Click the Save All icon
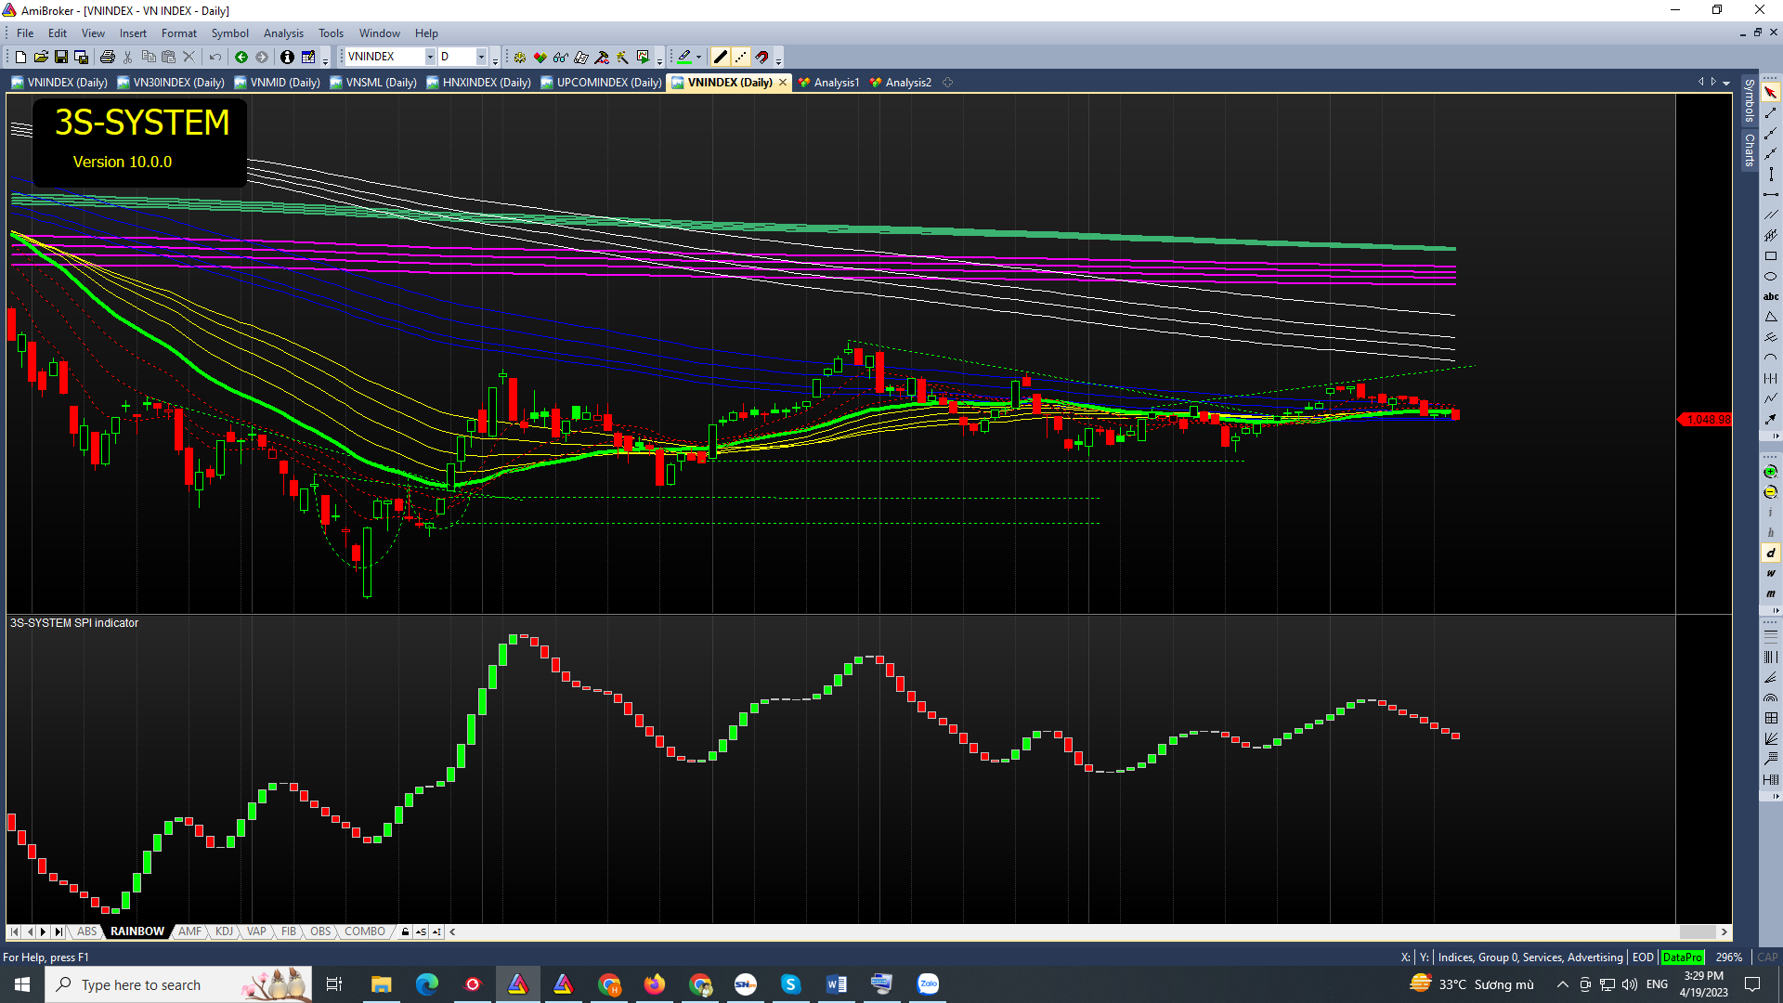Screen dimensions: 1783x1003 pos(82,57)
